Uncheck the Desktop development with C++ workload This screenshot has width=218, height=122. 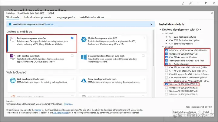point(72,38)
